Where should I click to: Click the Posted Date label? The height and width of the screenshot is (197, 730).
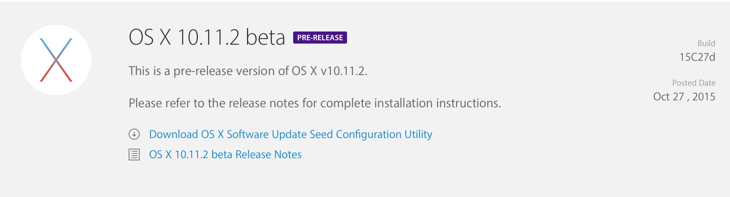coord(694,83)
